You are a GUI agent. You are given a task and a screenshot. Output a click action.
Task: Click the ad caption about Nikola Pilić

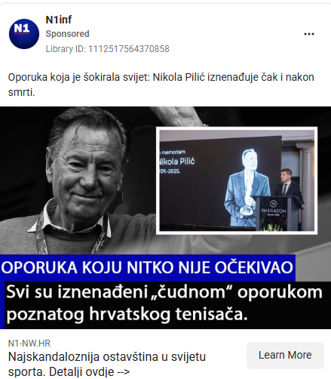coord(161,85)
